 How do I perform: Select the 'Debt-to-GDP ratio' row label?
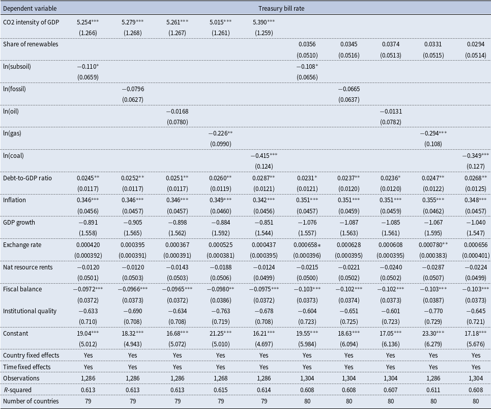click(27, 178)
